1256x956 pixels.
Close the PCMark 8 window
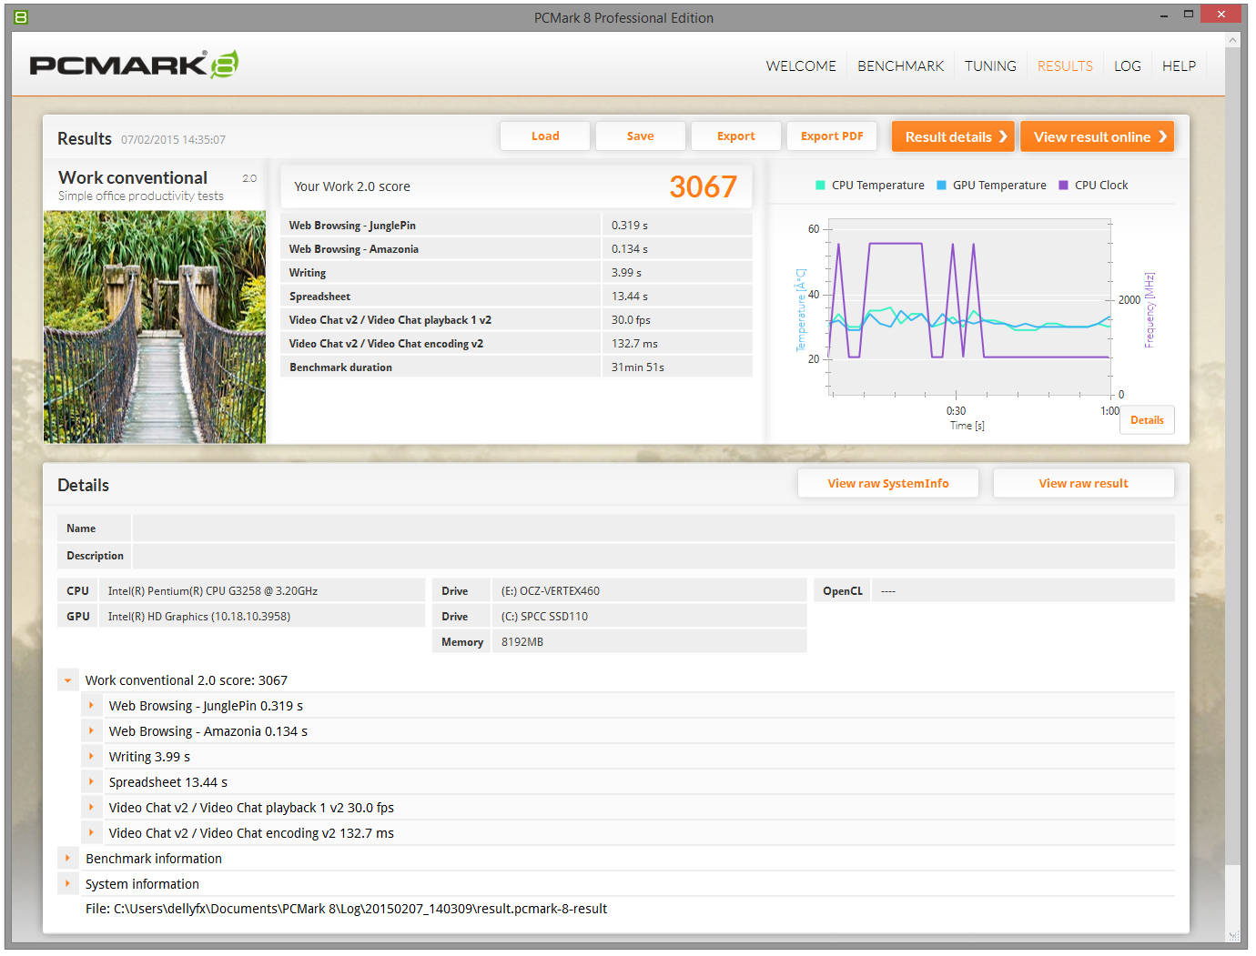coord(1221,14)
